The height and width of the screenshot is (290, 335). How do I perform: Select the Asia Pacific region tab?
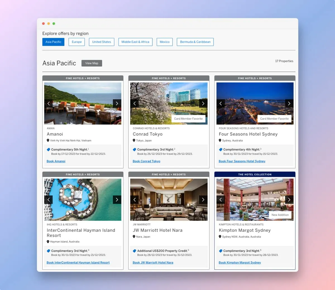pos(53,42)
